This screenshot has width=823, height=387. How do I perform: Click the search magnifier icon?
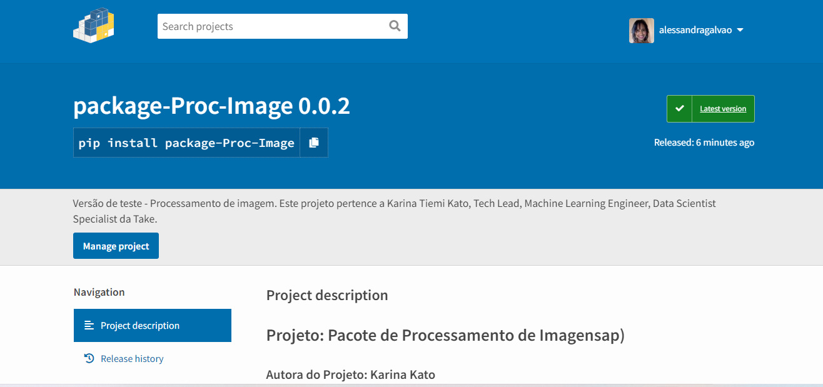click(x=394, y=26)
